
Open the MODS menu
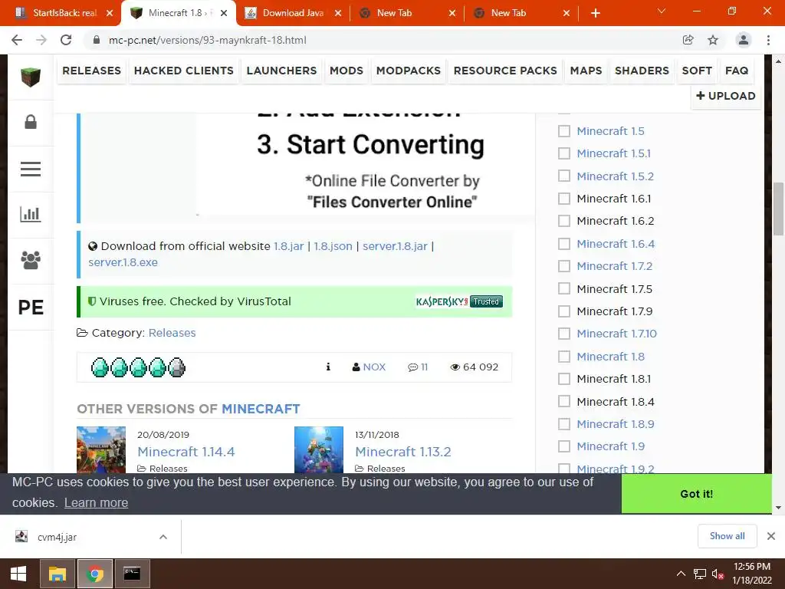[347, 71]
